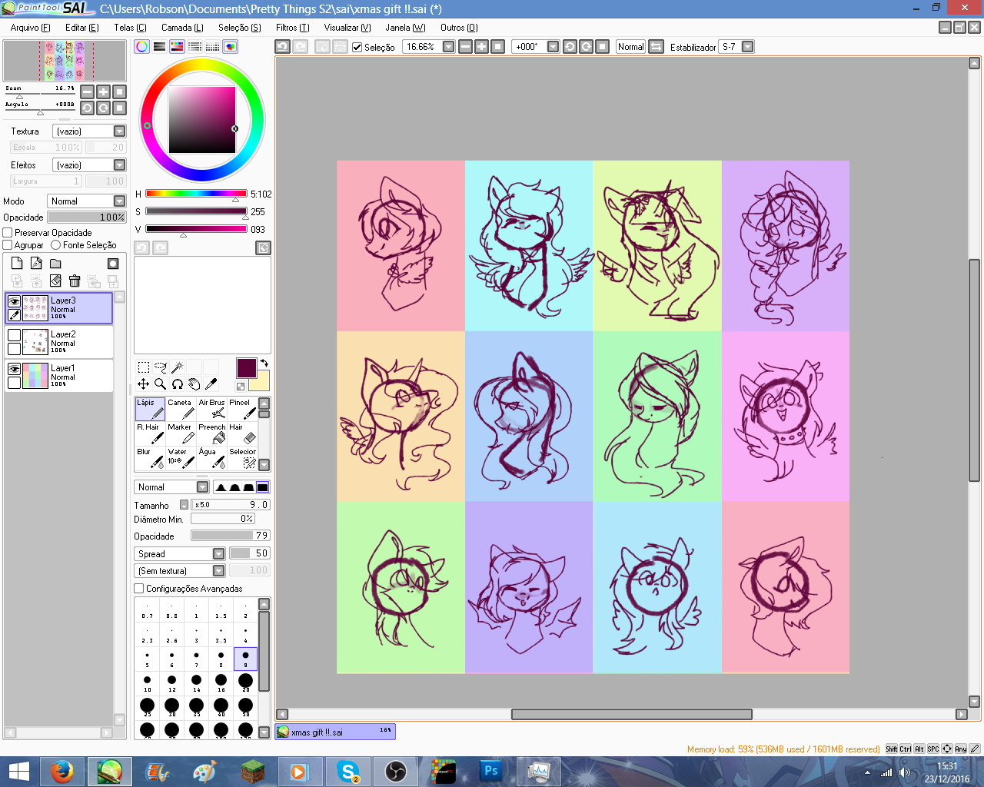The height and width of the screenshot is (787, 984).
Task: Select the Hand pan tool
Action: 194,384
